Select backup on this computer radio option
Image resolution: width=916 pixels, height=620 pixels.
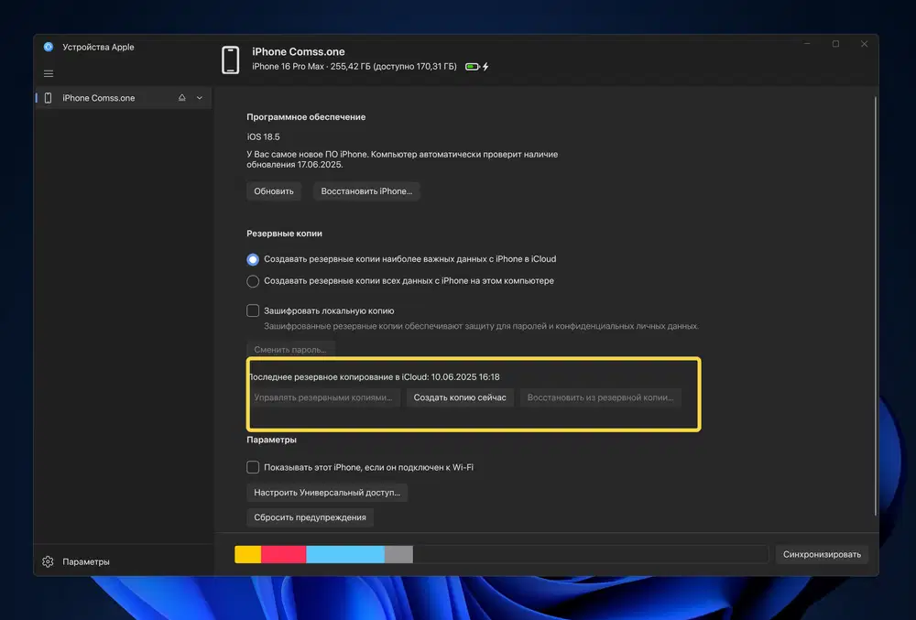coord(253,281)
